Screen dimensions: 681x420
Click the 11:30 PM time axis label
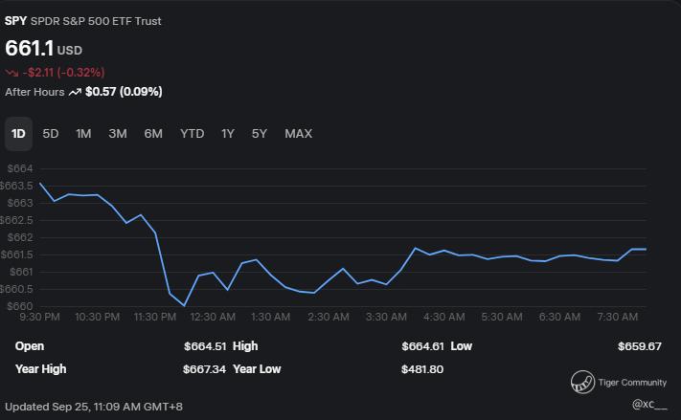(155, 317)
